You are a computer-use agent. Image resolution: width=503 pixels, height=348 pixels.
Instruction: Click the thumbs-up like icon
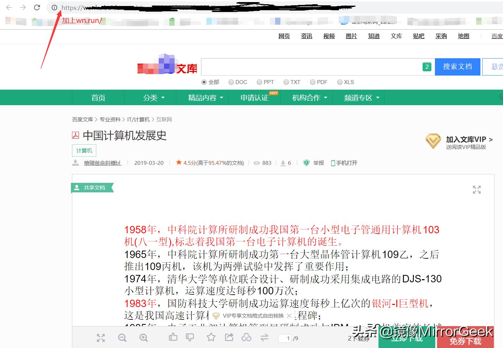[172, 338]
